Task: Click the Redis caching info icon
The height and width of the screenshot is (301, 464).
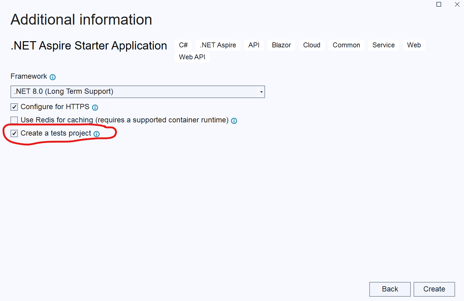Action: click(234, 121)
